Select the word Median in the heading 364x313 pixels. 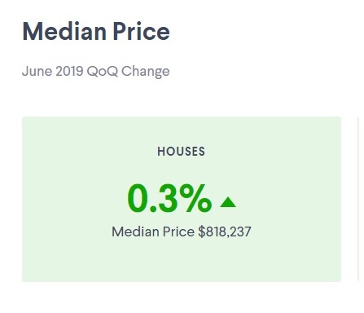64,31
